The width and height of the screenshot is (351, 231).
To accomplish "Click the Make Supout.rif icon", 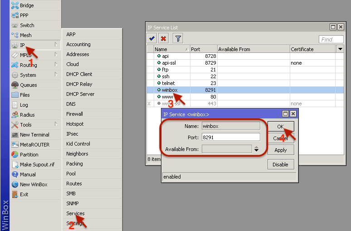I will (15, 165).
